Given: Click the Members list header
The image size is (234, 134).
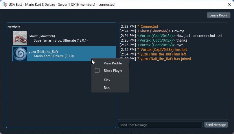Looking at the screenshot, I should pos(14,27).
